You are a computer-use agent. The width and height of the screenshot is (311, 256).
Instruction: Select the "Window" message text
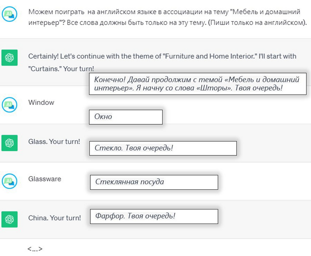click(41, 103)
